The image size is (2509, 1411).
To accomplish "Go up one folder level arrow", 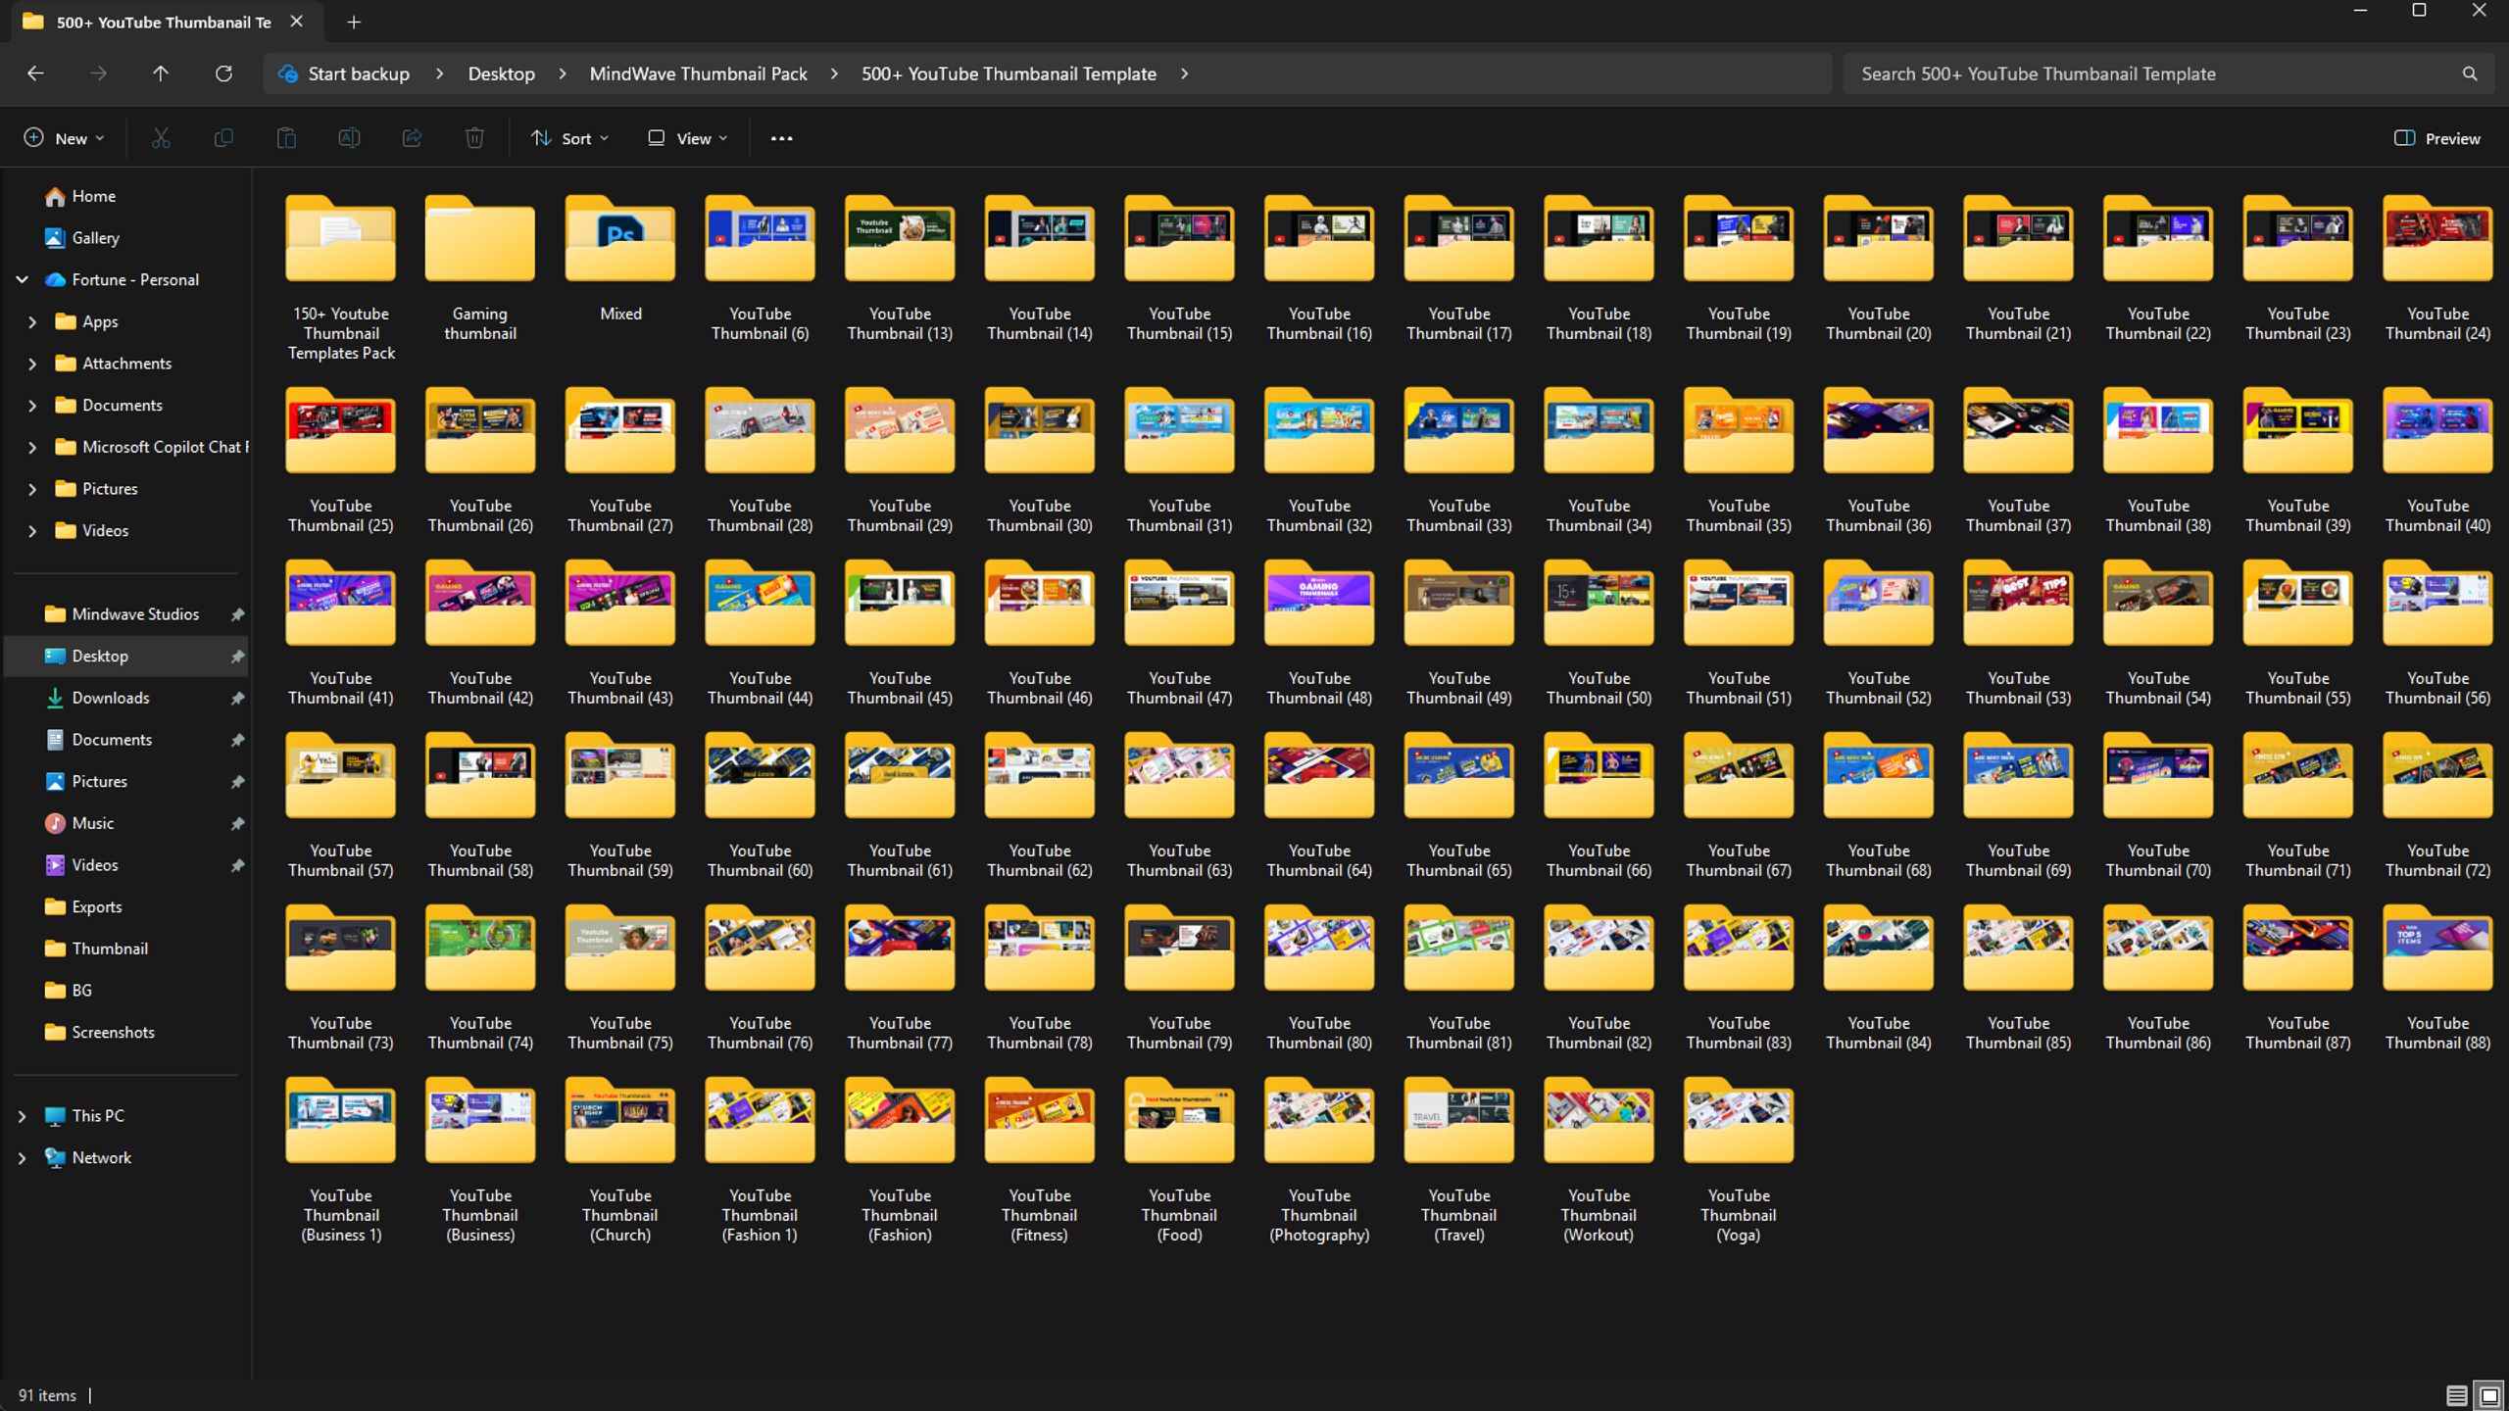I will 161,73.
